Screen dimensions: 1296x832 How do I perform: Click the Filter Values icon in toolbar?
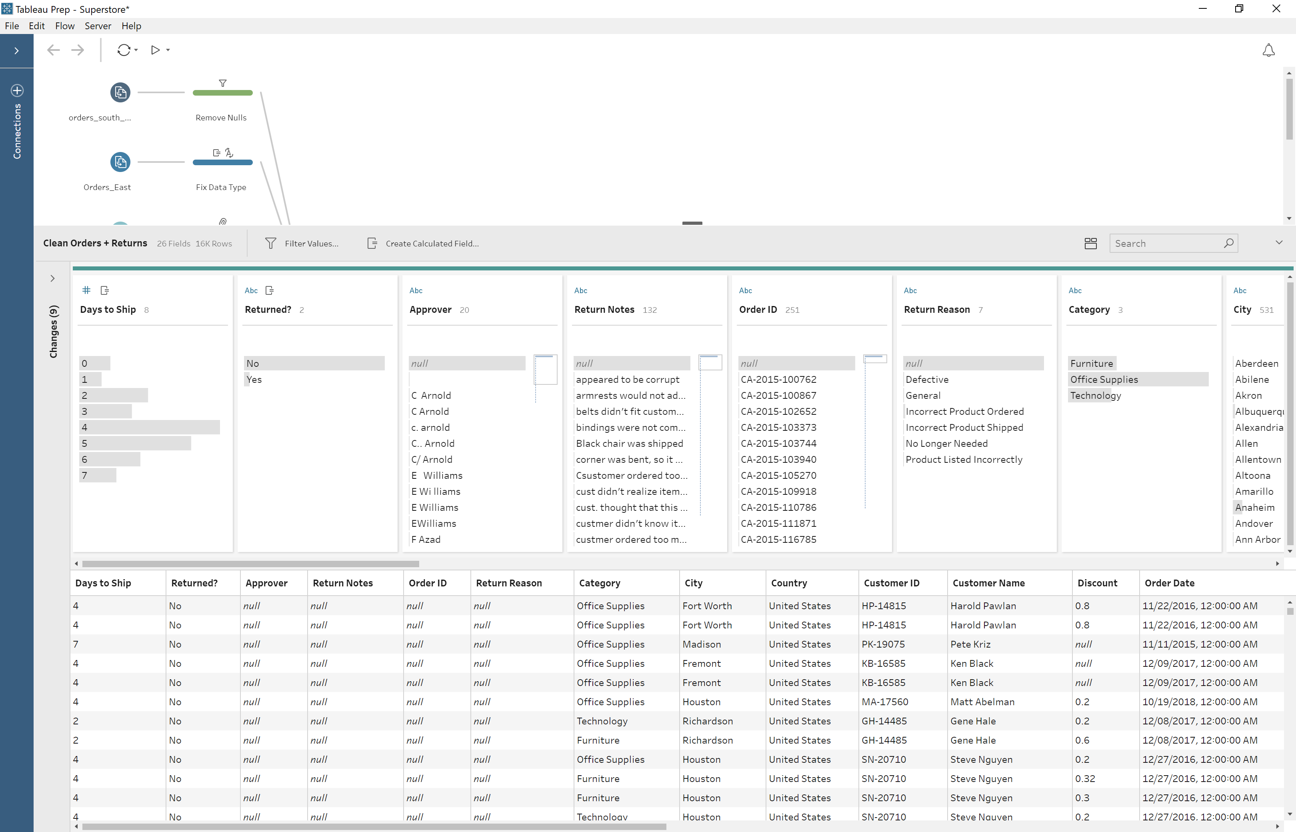tap(269, 244)
